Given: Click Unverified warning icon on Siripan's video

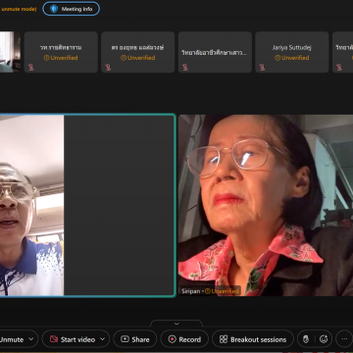Looking at the screenshot, I should click(x=207, y=291).
